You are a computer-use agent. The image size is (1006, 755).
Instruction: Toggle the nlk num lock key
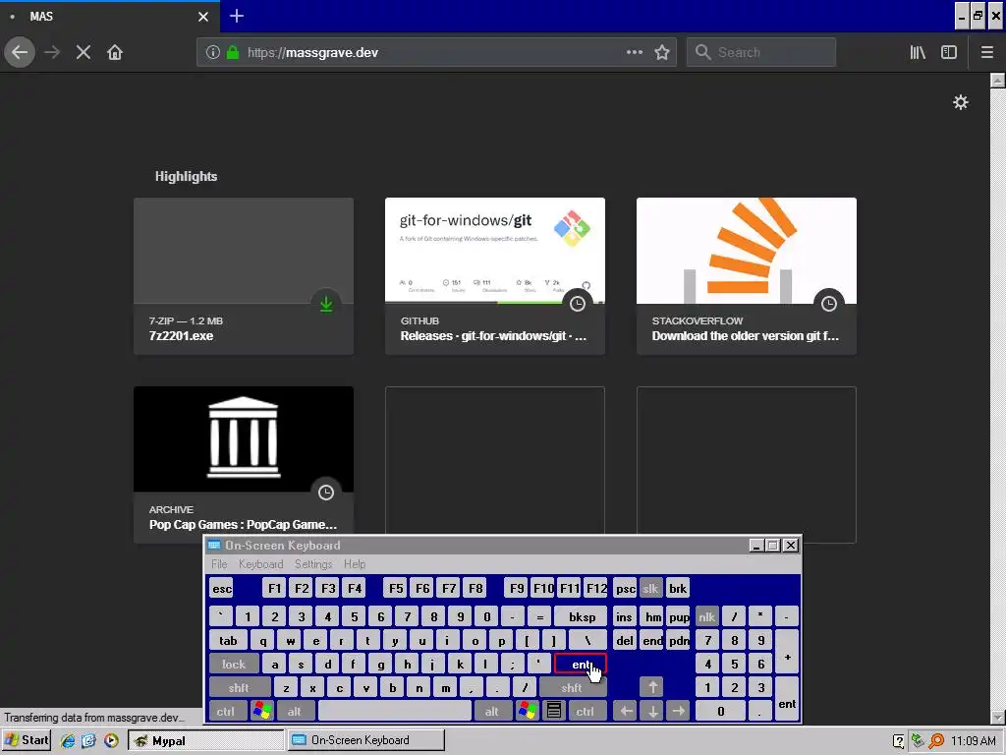707,617
